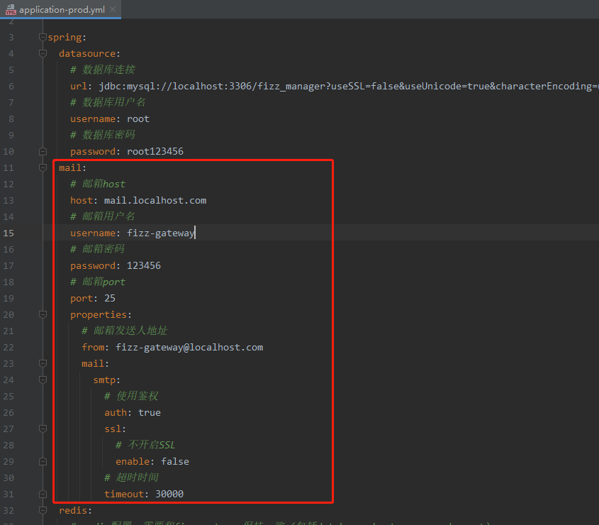The width and height of the screenshot is (599, 525).
Task: Click the ssl key
Action: pyautogui.click(x=113, y=429)
